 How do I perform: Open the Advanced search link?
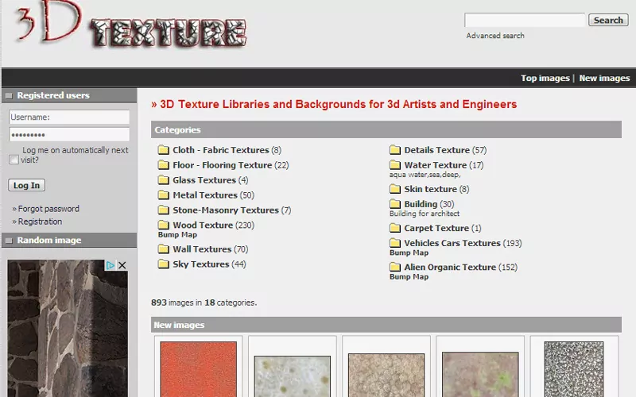pos(495,36)
